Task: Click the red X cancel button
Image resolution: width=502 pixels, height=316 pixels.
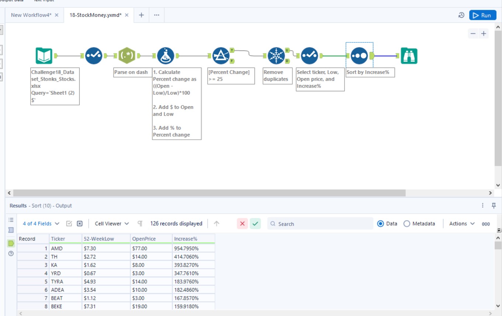Action: coord(242,224)
